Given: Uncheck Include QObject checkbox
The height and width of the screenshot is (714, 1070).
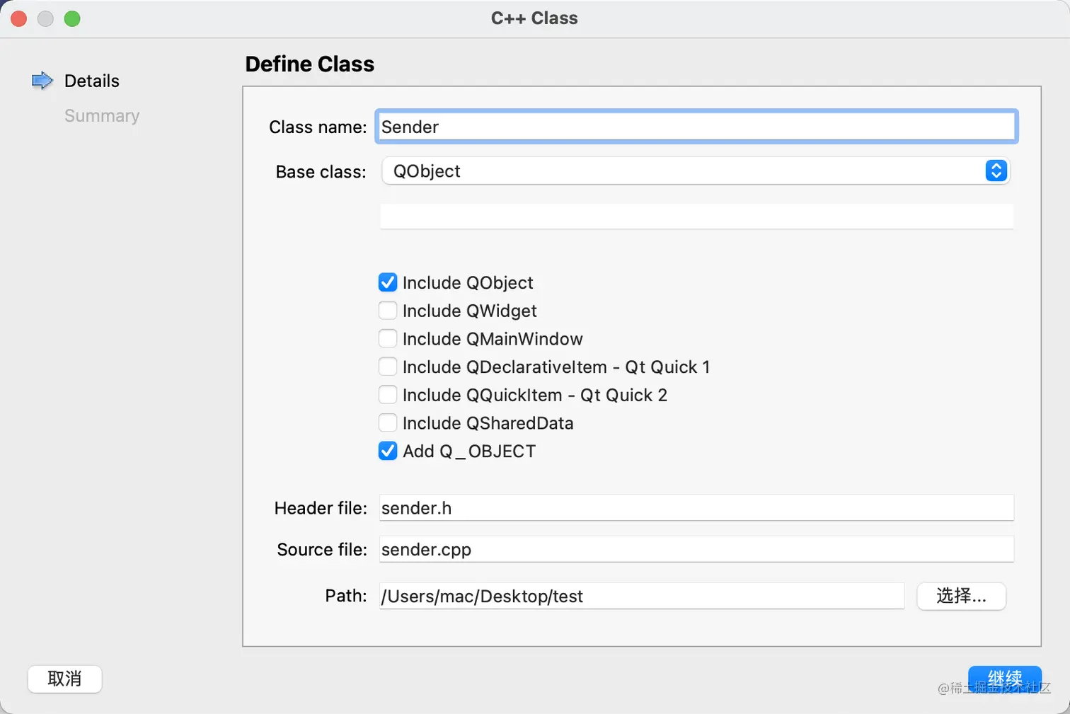Looking at the screenshot, I should 388,282.
